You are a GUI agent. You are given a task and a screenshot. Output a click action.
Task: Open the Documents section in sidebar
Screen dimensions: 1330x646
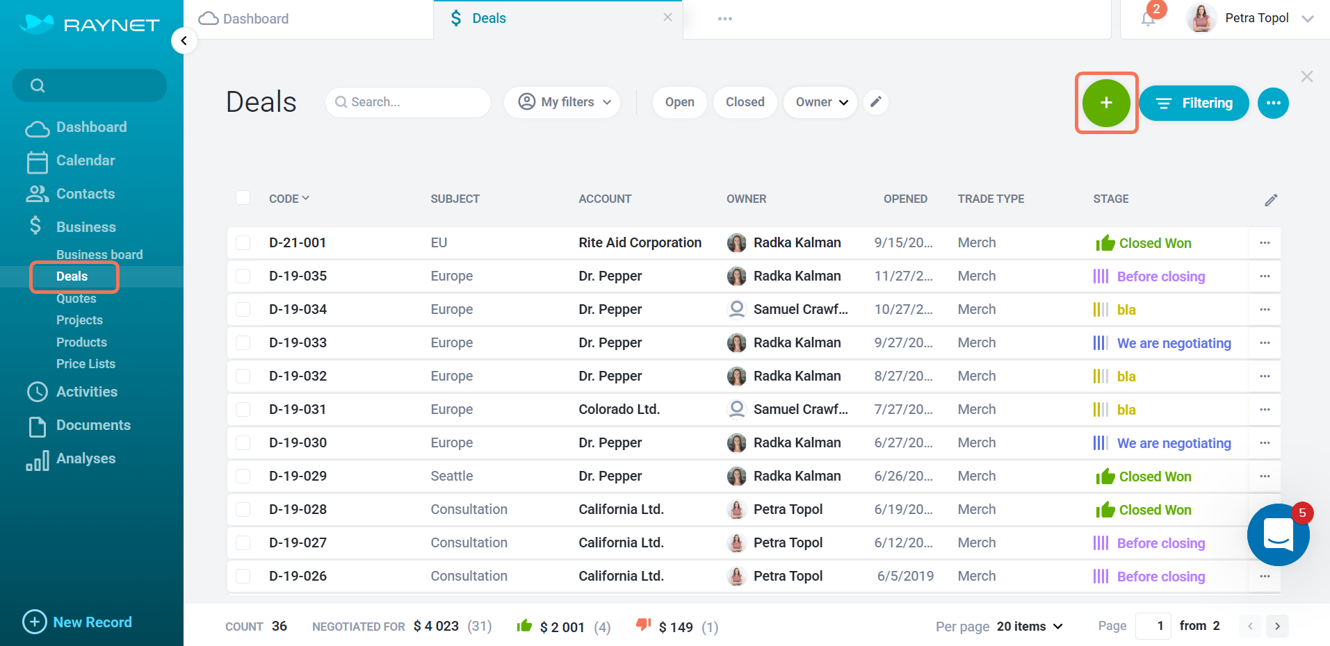(93, 424)
